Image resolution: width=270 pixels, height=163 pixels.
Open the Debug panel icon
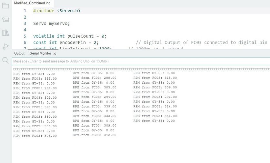pos(5,46)
